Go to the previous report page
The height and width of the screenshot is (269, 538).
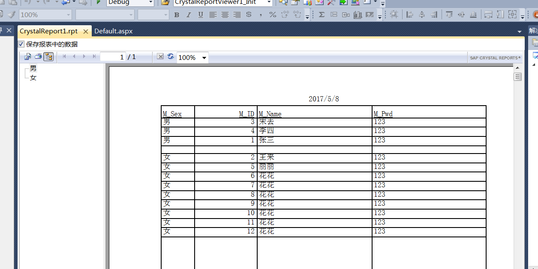74,56
